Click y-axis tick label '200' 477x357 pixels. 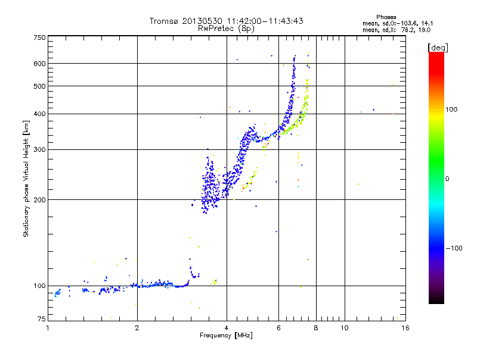pos(39,200)
